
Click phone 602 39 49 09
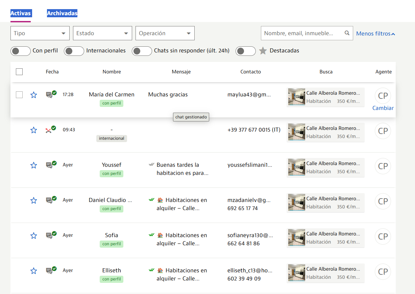(244, 279)
